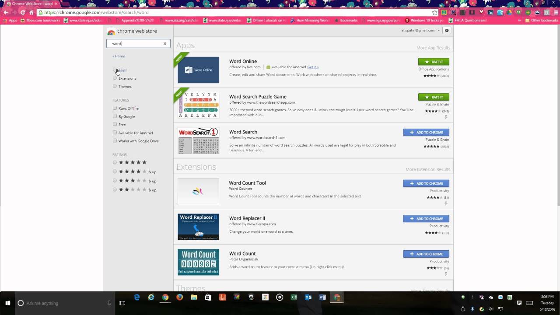
Task: Open the How Mirroring Works bookmark
Action: [310, 20]
